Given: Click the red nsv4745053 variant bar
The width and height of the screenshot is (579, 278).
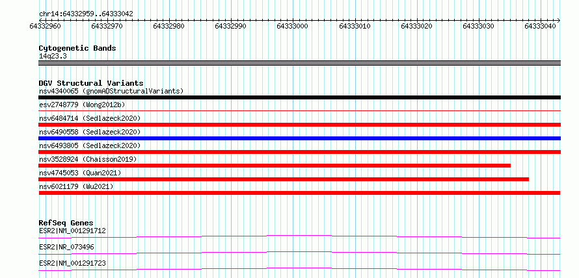Looking at the screenshot, I should coord(284,179).
